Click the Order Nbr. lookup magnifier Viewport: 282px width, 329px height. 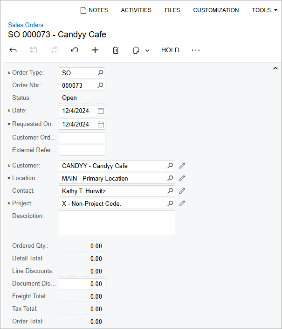point(100,85)
